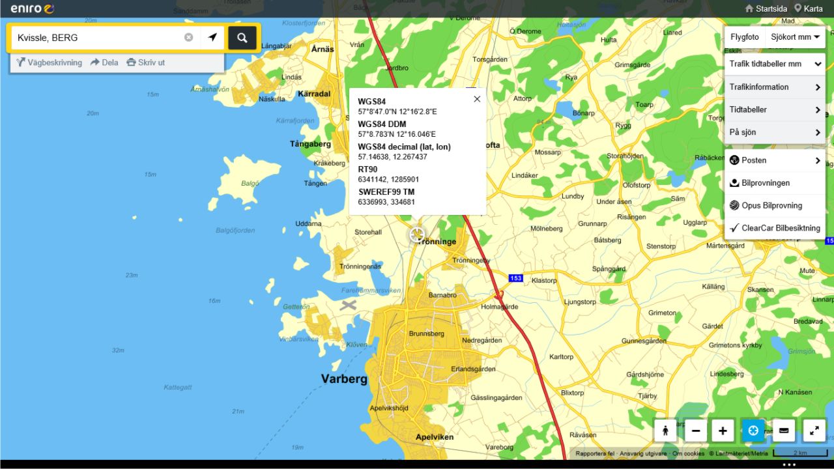Activate street view pegman
The height and width of the screenshot is (469, 834).
(x=666, y=431)
